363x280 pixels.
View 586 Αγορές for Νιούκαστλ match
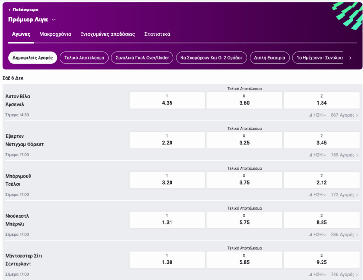[344, 235]
